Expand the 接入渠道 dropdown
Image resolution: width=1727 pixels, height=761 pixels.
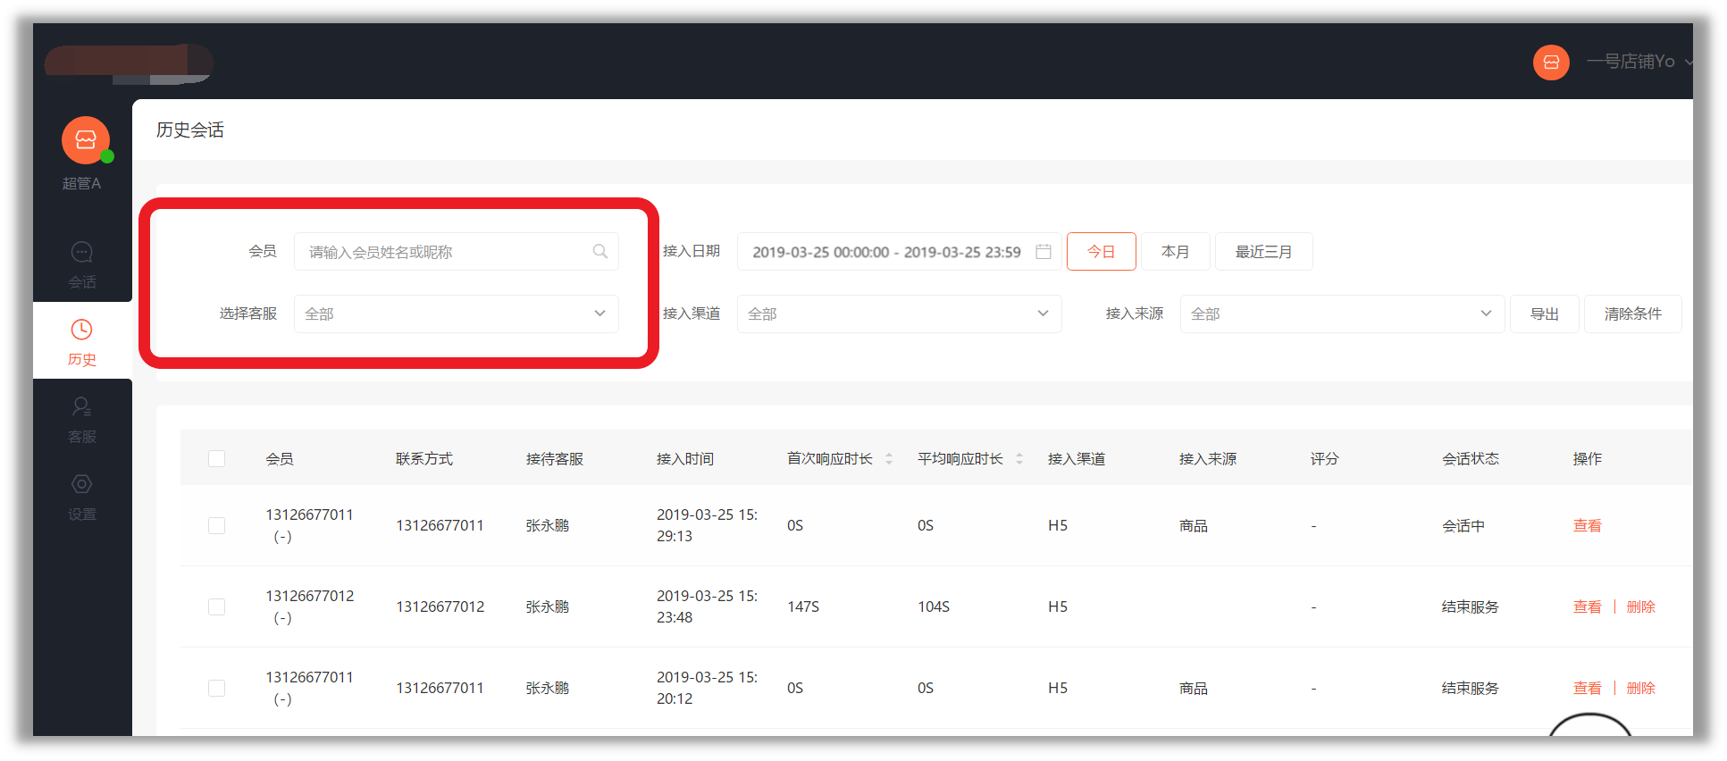898,314
